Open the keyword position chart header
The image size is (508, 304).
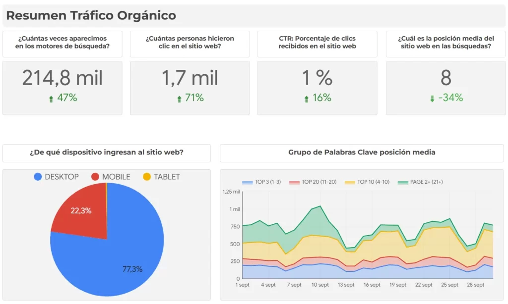(363, 152)
